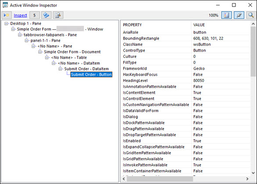
Task: Click the HasKeyboardFocus property name
Action: pos(140,74)
